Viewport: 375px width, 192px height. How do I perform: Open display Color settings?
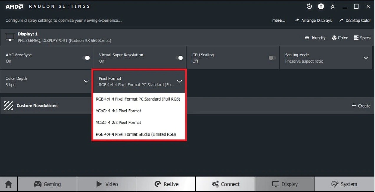[340, 38]
